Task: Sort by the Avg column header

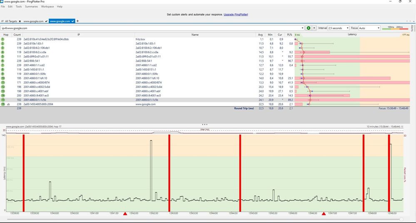Action: 260,35
